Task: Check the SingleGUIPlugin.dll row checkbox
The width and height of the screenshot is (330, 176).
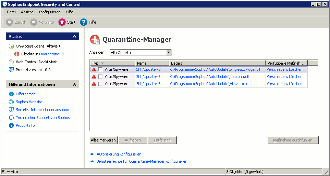Action: click(x=101, y=69)
